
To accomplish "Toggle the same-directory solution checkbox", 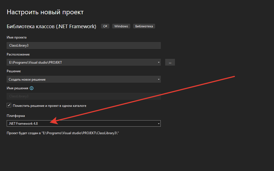I will click(x=9, y=105).
